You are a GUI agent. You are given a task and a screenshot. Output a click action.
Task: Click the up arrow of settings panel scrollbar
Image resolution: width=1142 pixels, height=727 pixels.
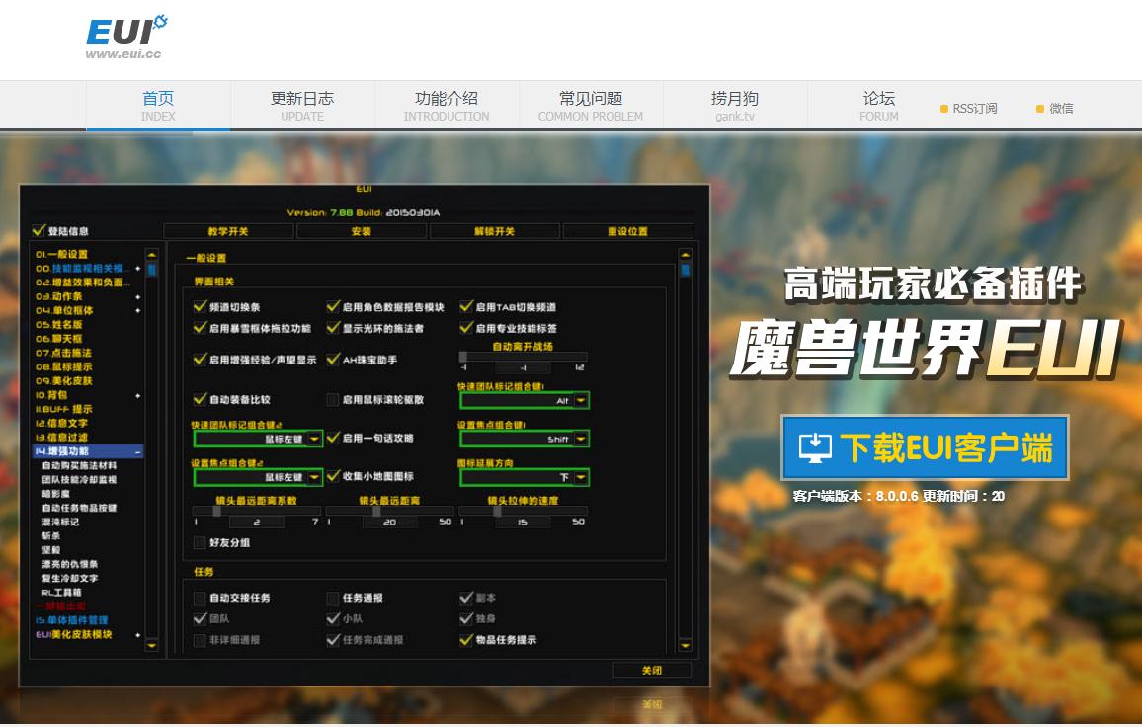(685, 254)
